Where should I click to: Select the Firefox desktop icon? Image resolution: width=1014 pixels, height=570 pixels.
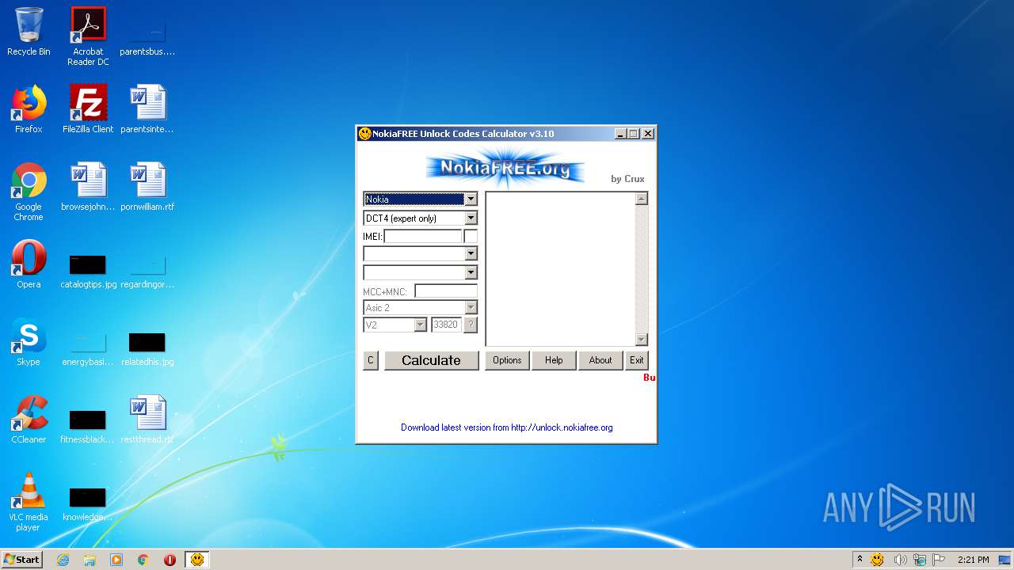tap(29, 109)
